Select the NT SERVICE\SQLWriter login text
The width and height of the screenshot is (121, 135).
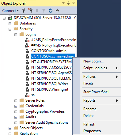[50, 84]
